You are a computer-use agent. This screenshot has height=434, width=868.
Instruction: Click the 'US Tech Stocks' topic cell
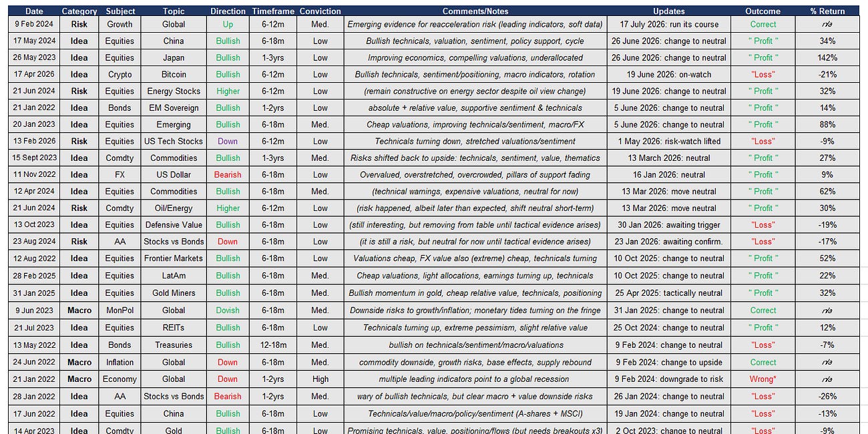click(174, 141)
